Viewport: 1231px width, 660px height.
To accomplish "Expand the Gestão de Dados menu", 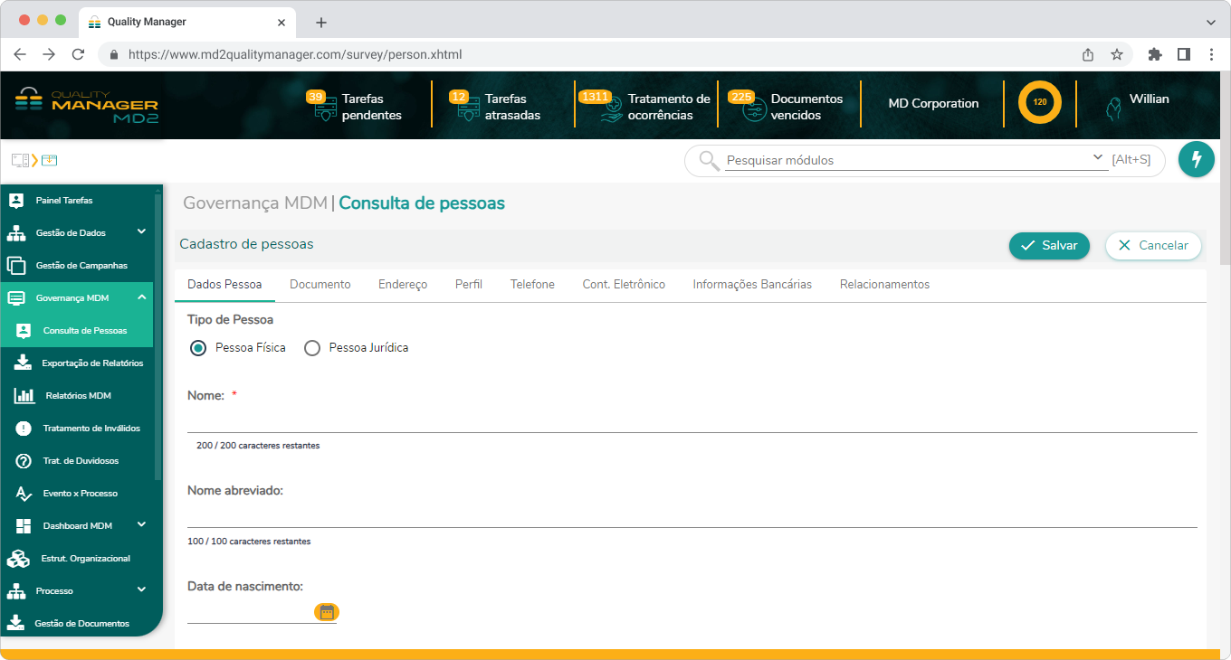I will pos(141,232).
